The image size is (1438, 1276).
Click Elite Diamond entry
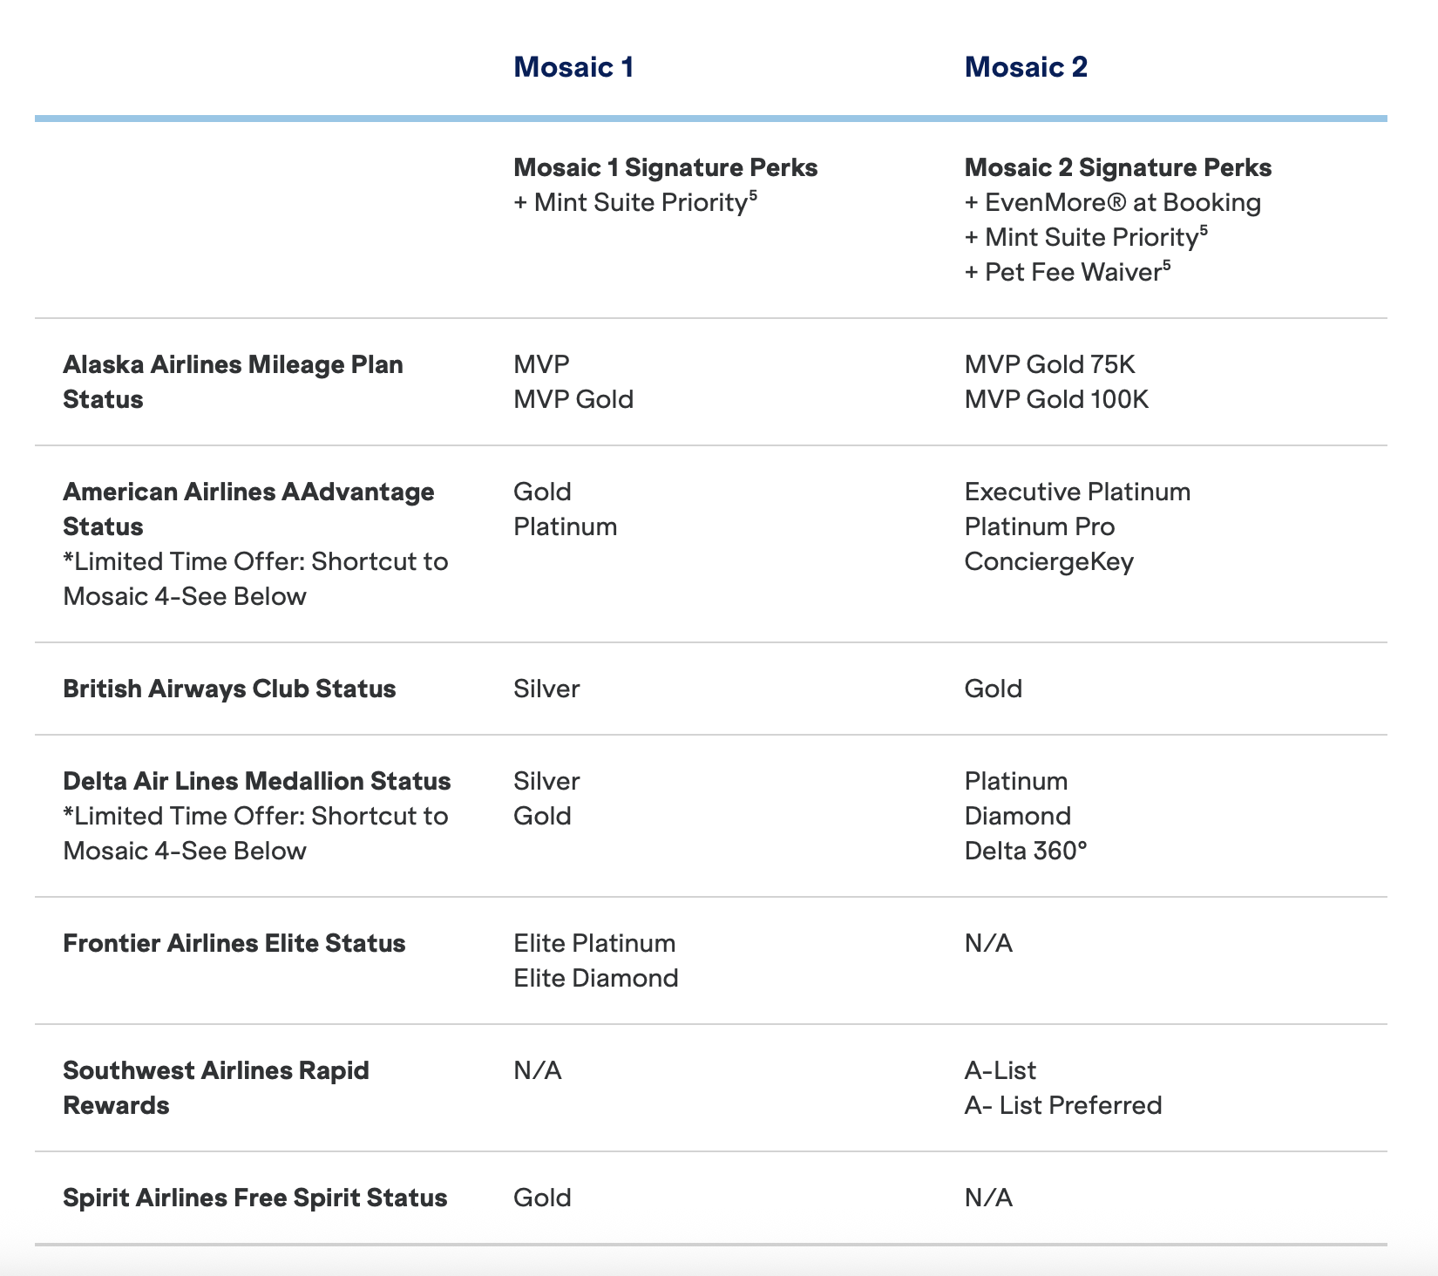pos(596,978)
